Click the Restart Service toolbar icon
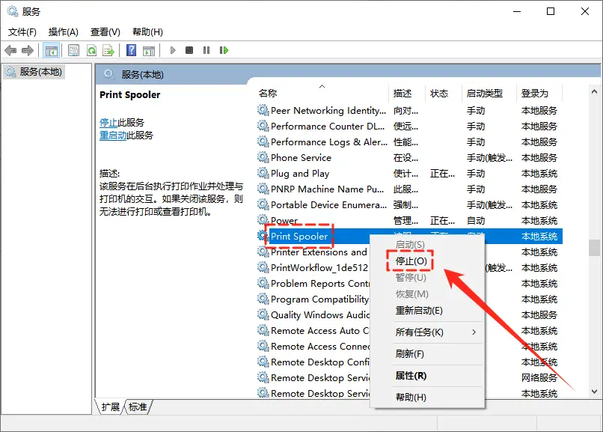603x432 pixels. 224,50
